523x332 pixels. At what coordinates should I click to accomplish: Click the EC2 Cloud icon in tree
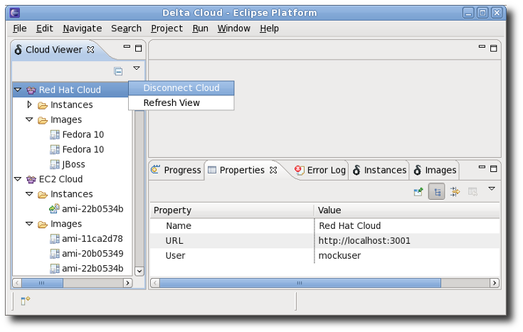[x=31, y=179]
